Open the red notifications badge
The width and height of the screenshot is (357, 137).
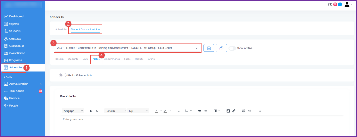[x=335, y=4]
